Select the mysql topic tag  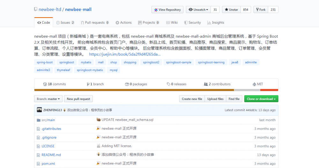pyautogui.click(x=114, y=70)
